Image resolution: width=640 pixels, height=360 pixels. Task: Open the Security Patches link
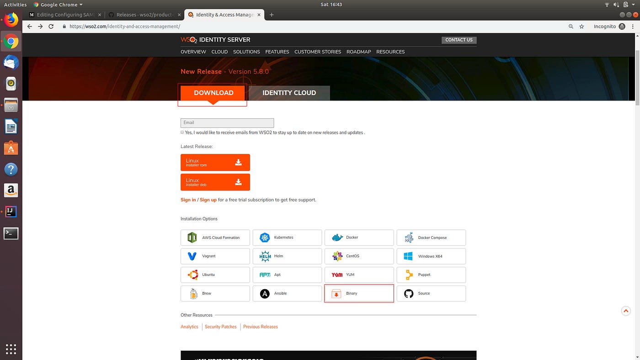221,327
